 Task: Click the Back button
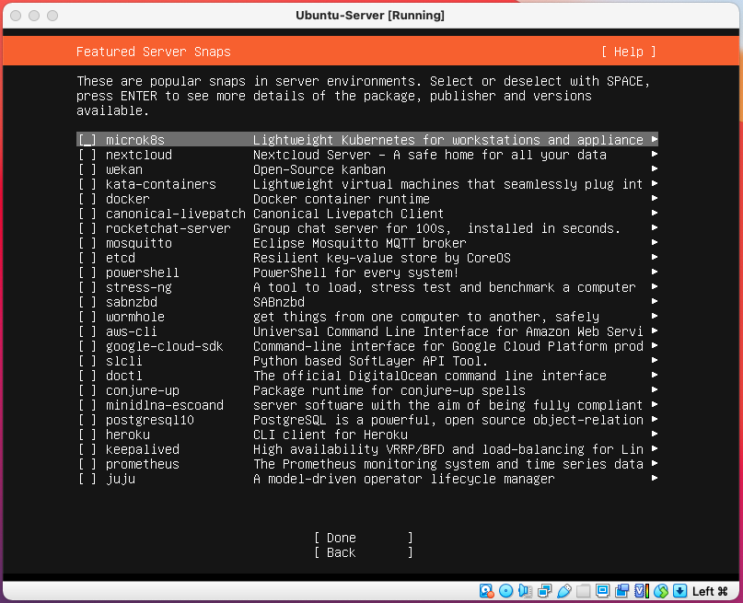click(x=364, y=552)
